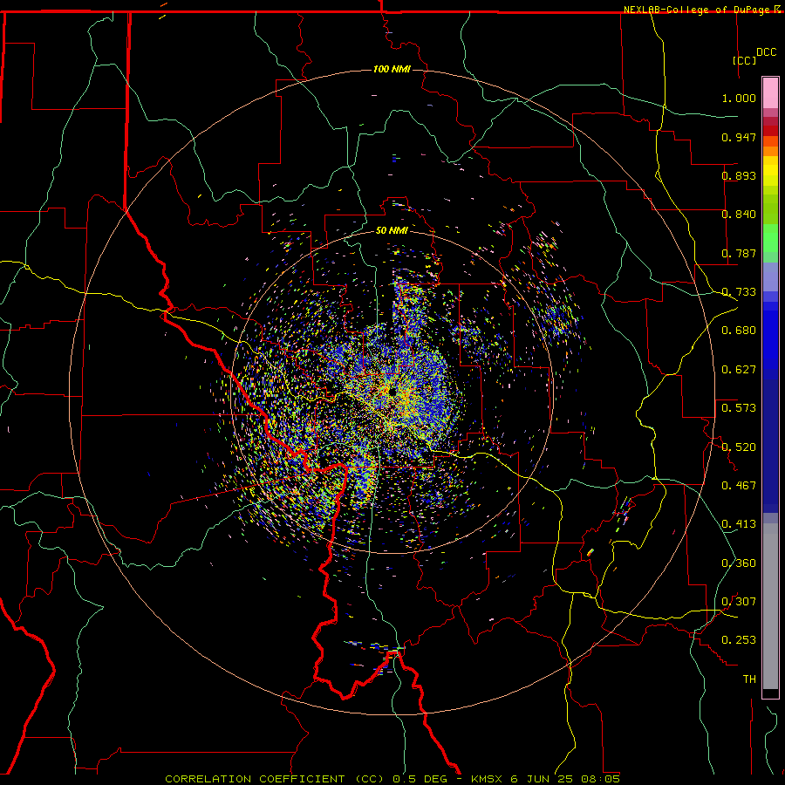Select the [CC] units label
The image size is (785, 785).
744,60
